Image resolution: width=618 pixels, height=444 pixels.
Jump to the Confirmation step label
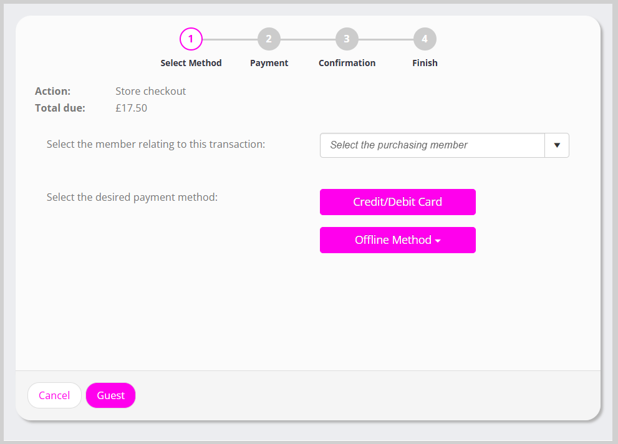click(x=347, y=63)
